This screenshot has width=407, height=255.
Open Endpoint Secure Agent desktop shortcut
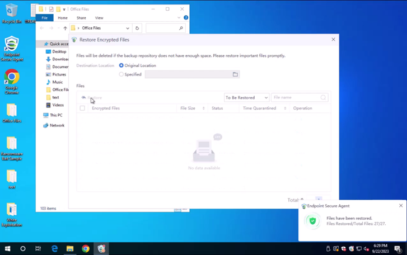12,49
